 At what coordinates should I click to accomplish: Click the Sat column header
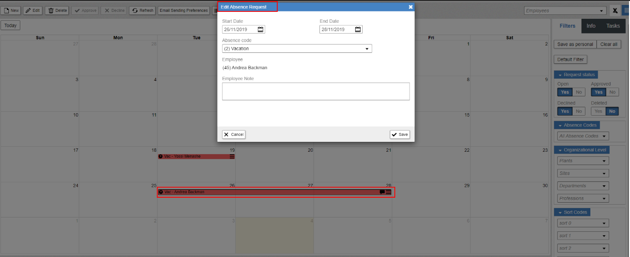coord(510,38)
